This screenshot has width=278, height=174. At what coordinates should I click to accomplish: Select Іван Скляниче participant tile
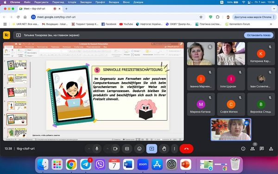261,79
